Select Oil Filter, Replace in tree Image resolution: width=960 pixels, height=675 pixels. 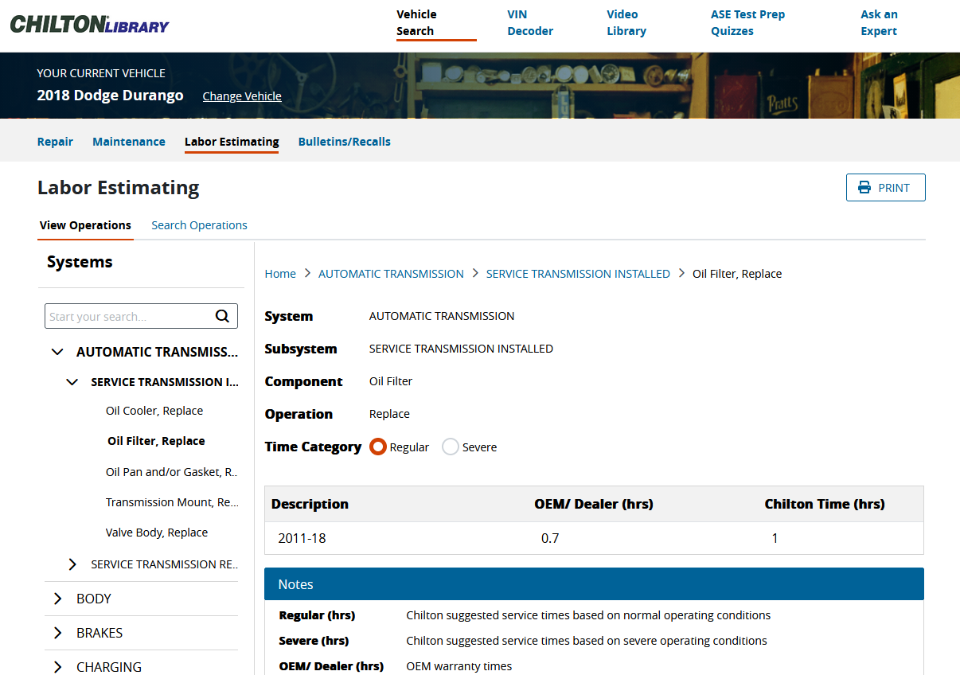tap(156, 441)
